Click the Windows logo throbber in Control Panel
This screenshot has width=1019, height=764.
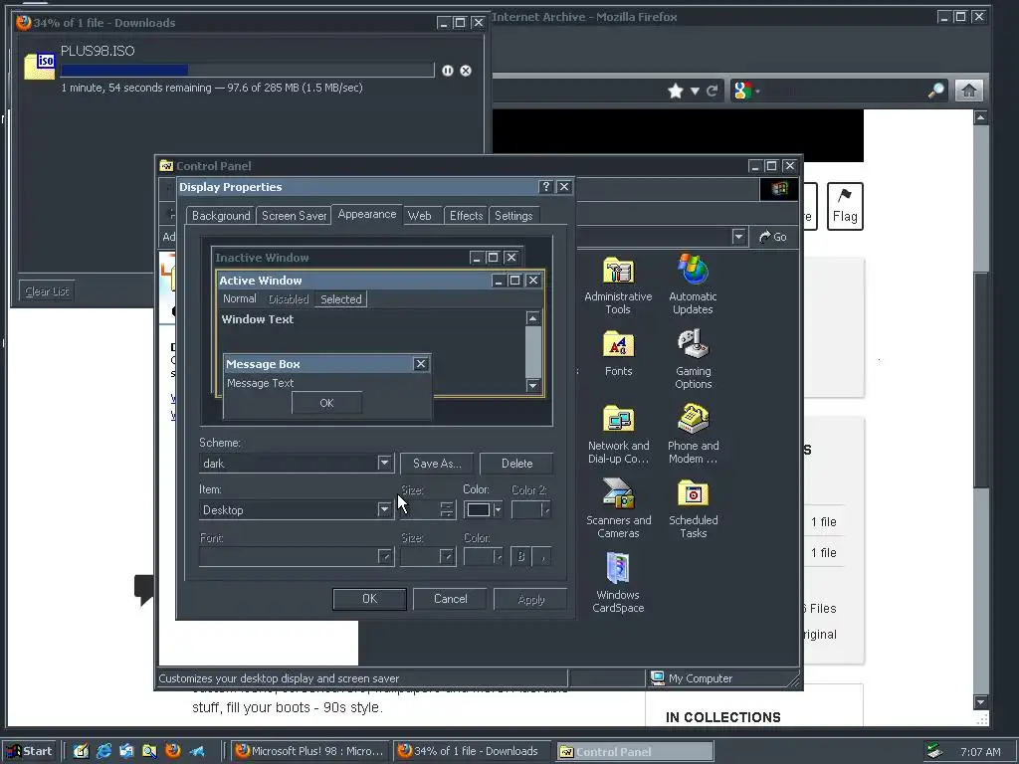(779, 188)
